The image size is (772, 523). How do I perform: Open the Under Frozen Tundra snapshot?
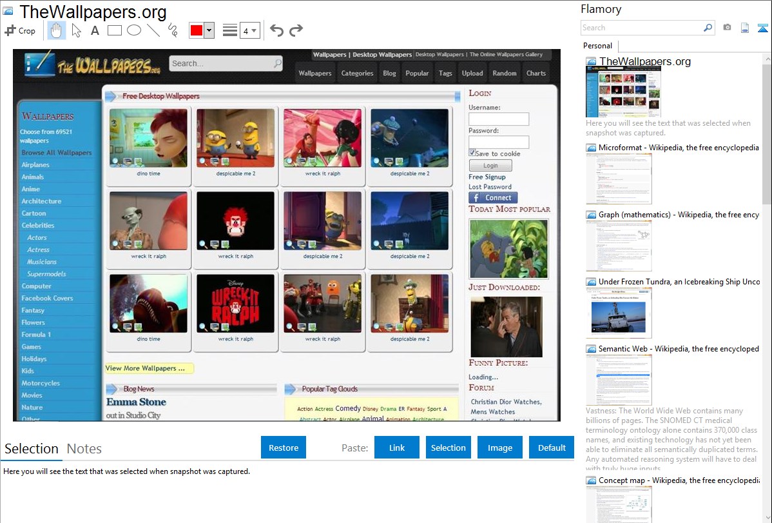tap(619, 313)
